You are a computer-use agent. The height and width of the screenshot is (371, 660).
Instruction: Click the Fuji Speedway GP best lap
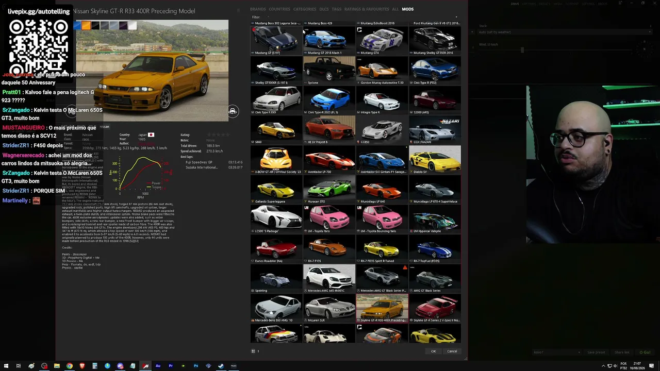pyautogui.click(x=214, y=162)
